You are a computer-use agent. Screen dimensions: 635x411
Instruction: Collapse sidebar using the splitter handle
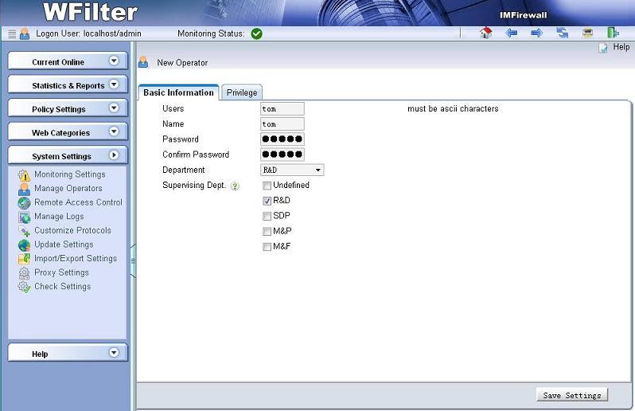point(133,261)
